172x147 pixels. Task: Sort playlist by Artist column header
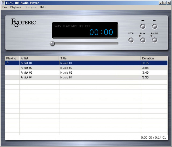(x=39, y=58)
